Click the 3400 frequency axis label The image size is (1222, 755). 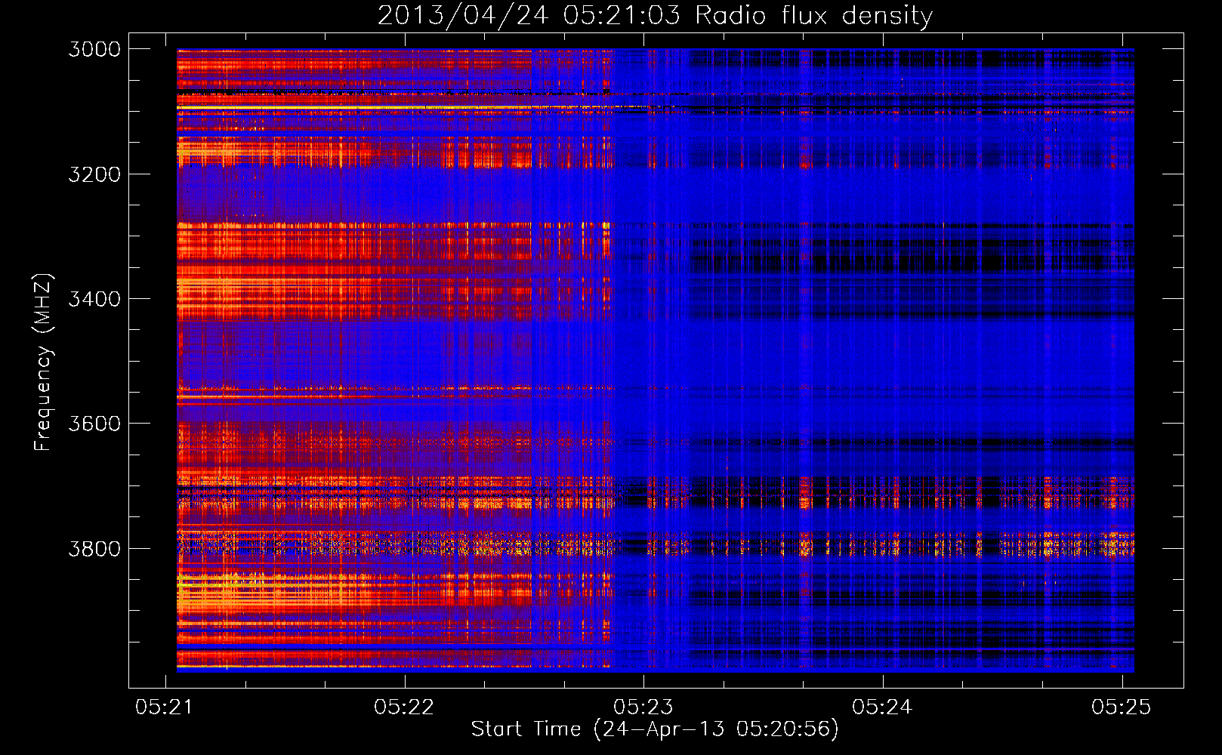coord(94,299)
